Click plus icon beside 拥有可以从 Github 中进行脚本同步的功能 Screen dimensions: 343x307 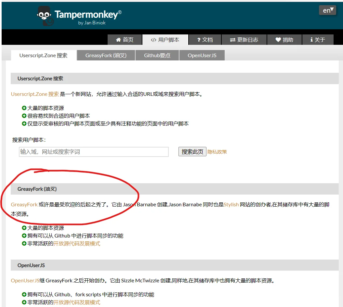point(24,236)
